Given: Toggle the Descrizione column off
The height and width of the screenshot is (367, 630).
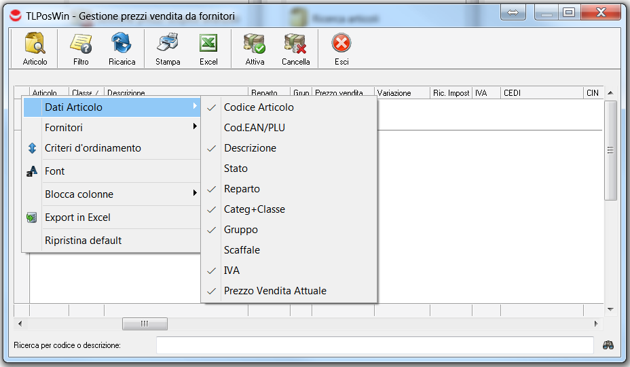Looking at the screenshot, I should (289, 148).
